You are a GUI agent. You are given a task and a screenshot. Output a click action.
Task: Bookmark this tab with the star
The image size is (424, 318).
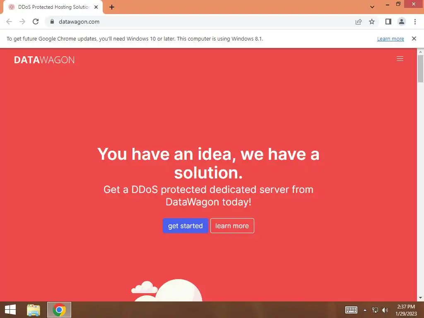pos(372,22)
